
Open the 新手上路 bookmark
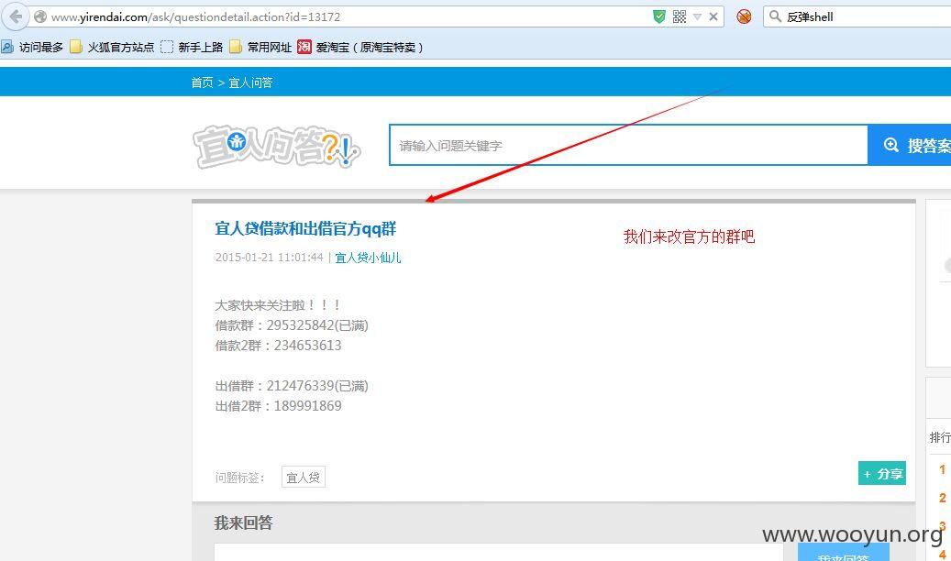click(192, 48)
